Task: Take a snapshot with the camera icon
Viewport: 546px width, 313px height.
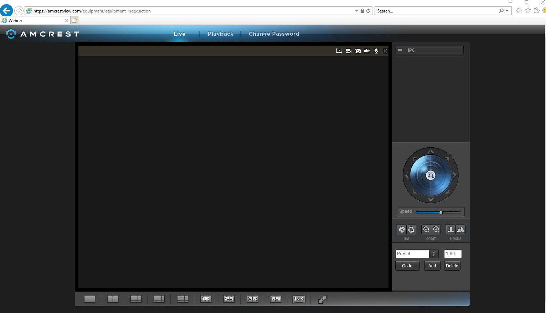Action: click(x=358, y=51)
